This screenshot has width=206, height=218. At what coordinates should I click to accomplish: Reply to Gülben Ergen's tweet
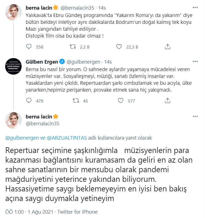click(29, 101)
